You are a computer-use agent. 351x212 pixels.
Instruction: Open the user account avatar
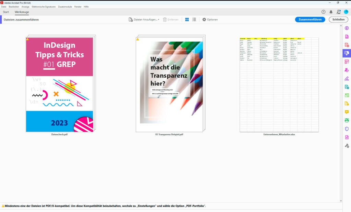346,12
